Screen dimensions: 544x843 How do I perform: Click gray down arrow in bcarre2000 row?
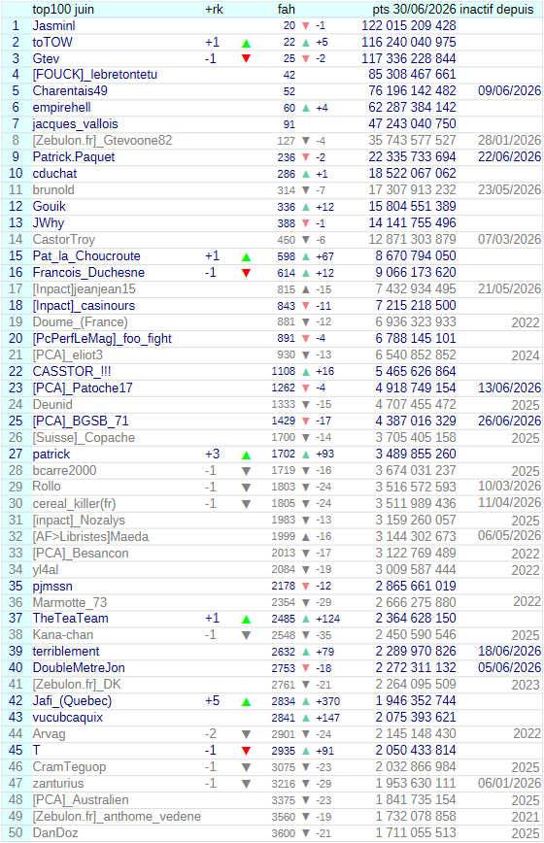click(x=246, y=471)
